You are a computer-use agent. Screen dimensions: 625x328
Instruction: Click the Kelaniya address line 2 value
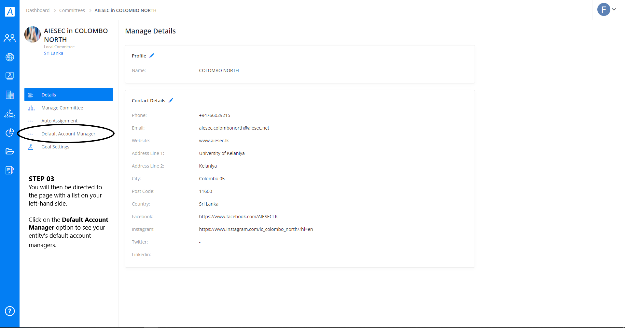pyautogui.click(x=208, y=166)
